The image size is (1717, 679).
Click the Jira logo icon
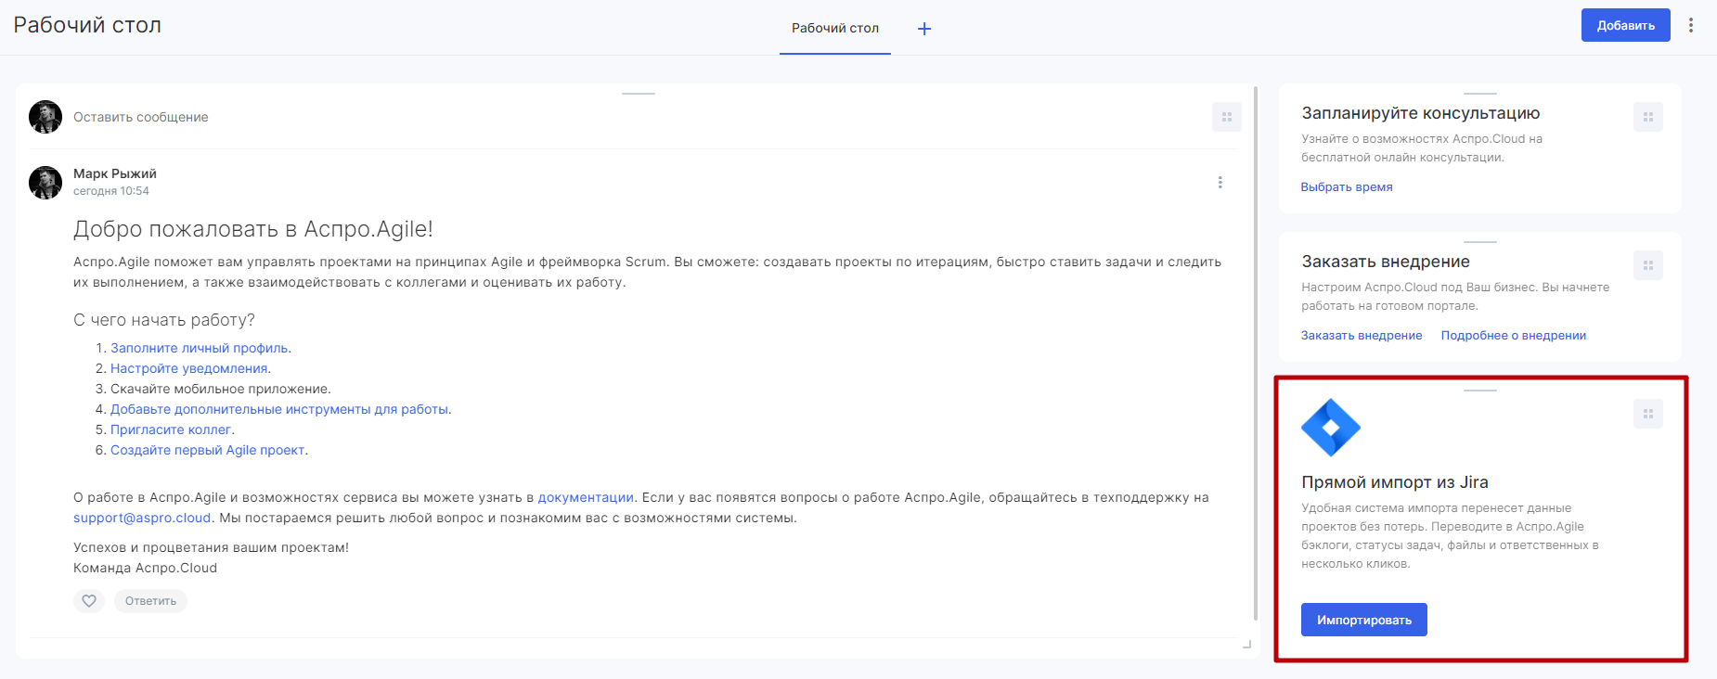point(1331,428)
